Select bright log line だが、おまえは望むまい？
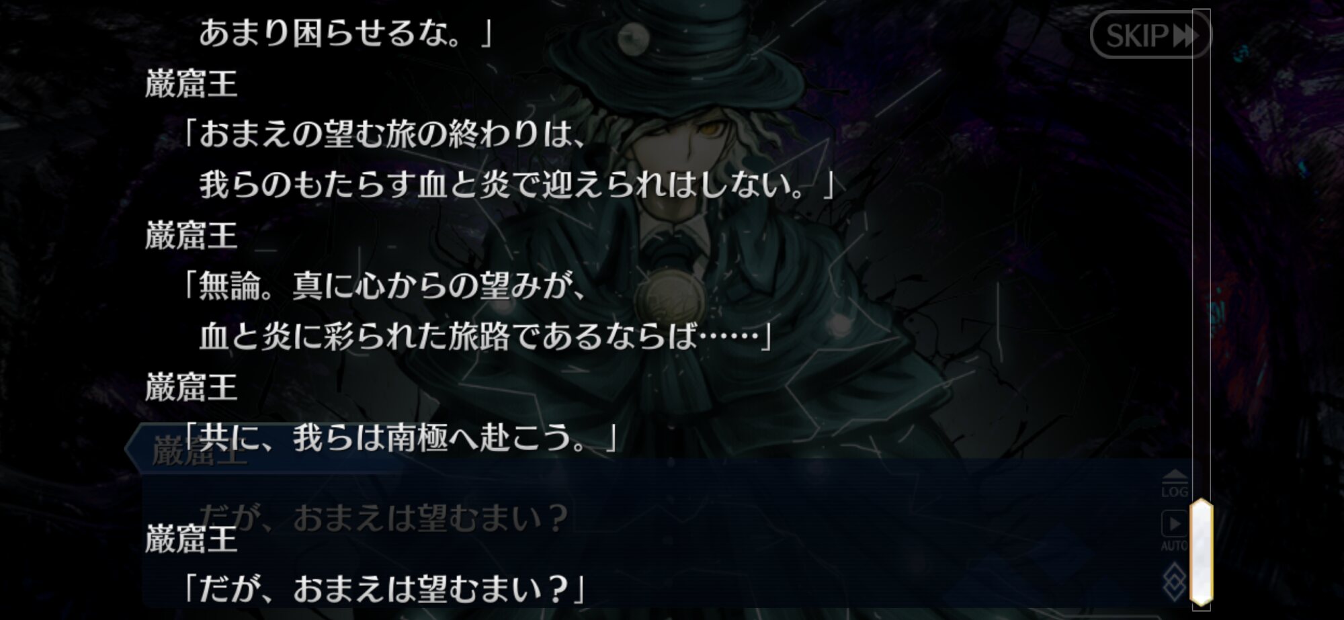This screenshot has width=1344, height=620. 383,589
